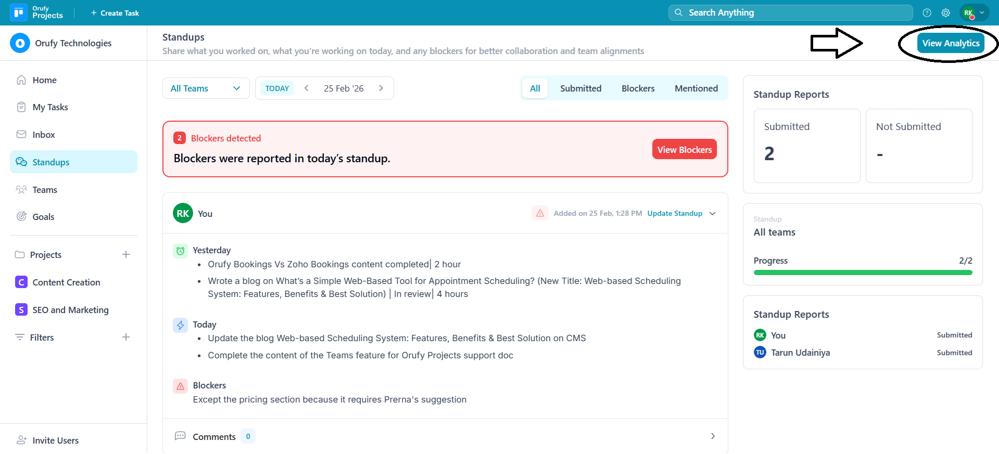Viewport: 999px width, 454px height.
Task: Select the Mentioned tab
Action: pyautogui.click(x=696, y=88)
